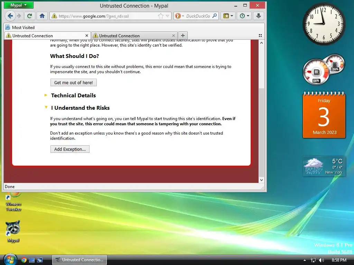Close the first Untrusted Connection tab
Screen dimensions: 354x265
[x=87, y=36]
